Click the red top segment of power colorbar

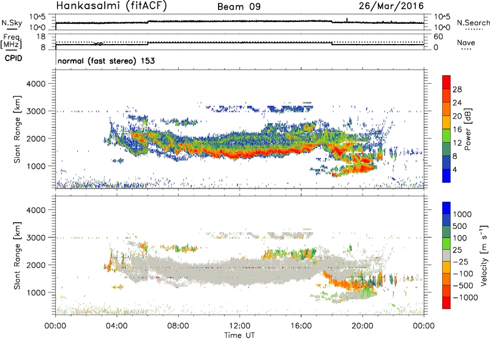[447, 82]
